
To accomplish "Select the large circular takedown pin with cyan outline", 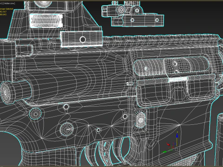I will click(35, 114).
